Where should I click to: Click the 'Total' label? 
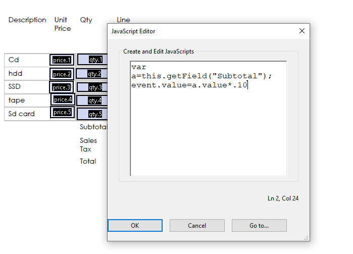point(88,161)
